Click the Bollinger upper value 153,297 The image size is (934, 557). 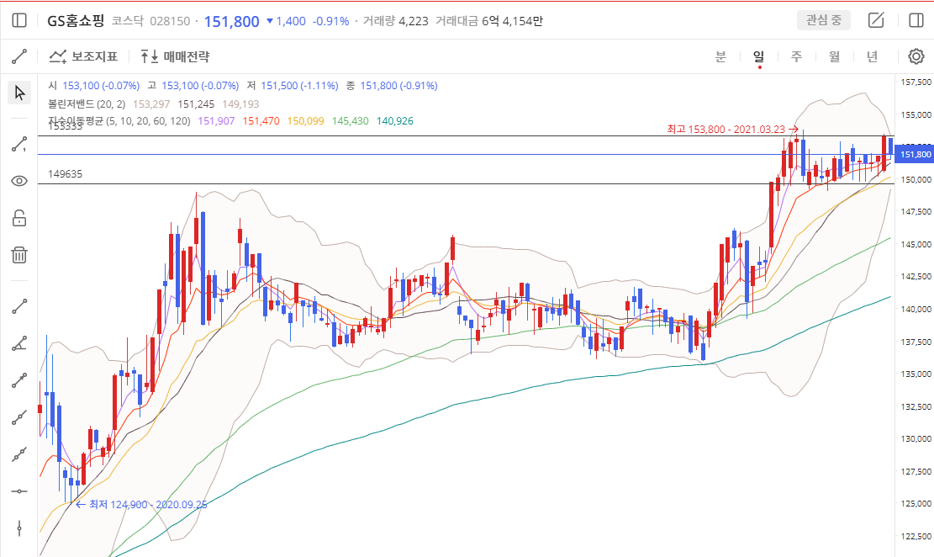click(151, 103)
